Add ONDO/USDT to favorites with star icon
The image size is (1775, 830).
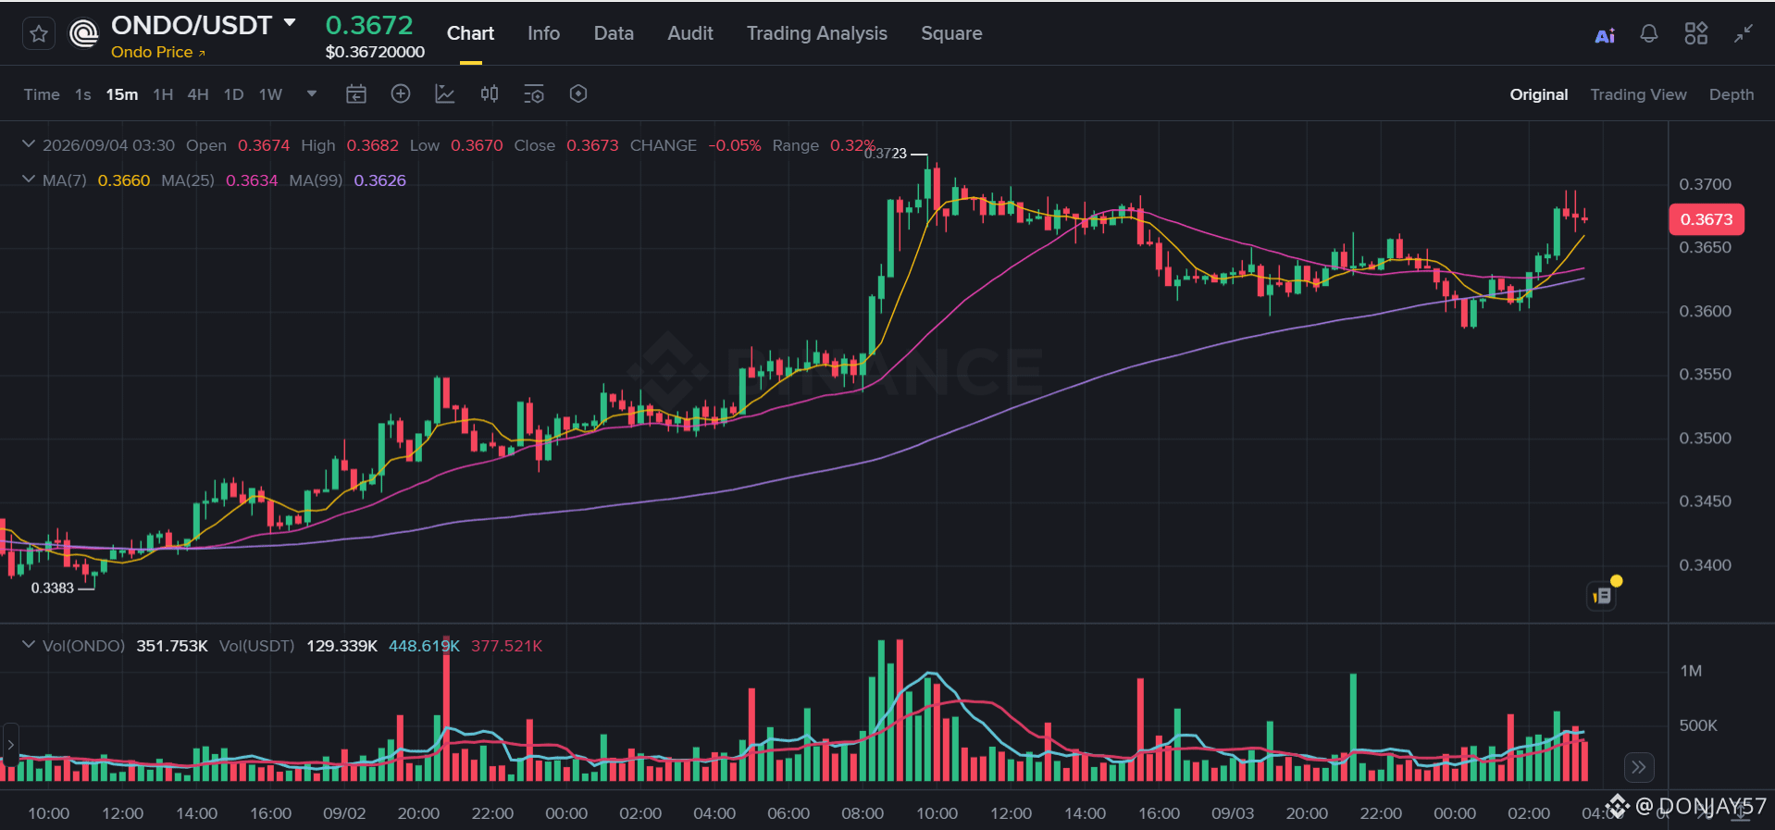point(39,34)
